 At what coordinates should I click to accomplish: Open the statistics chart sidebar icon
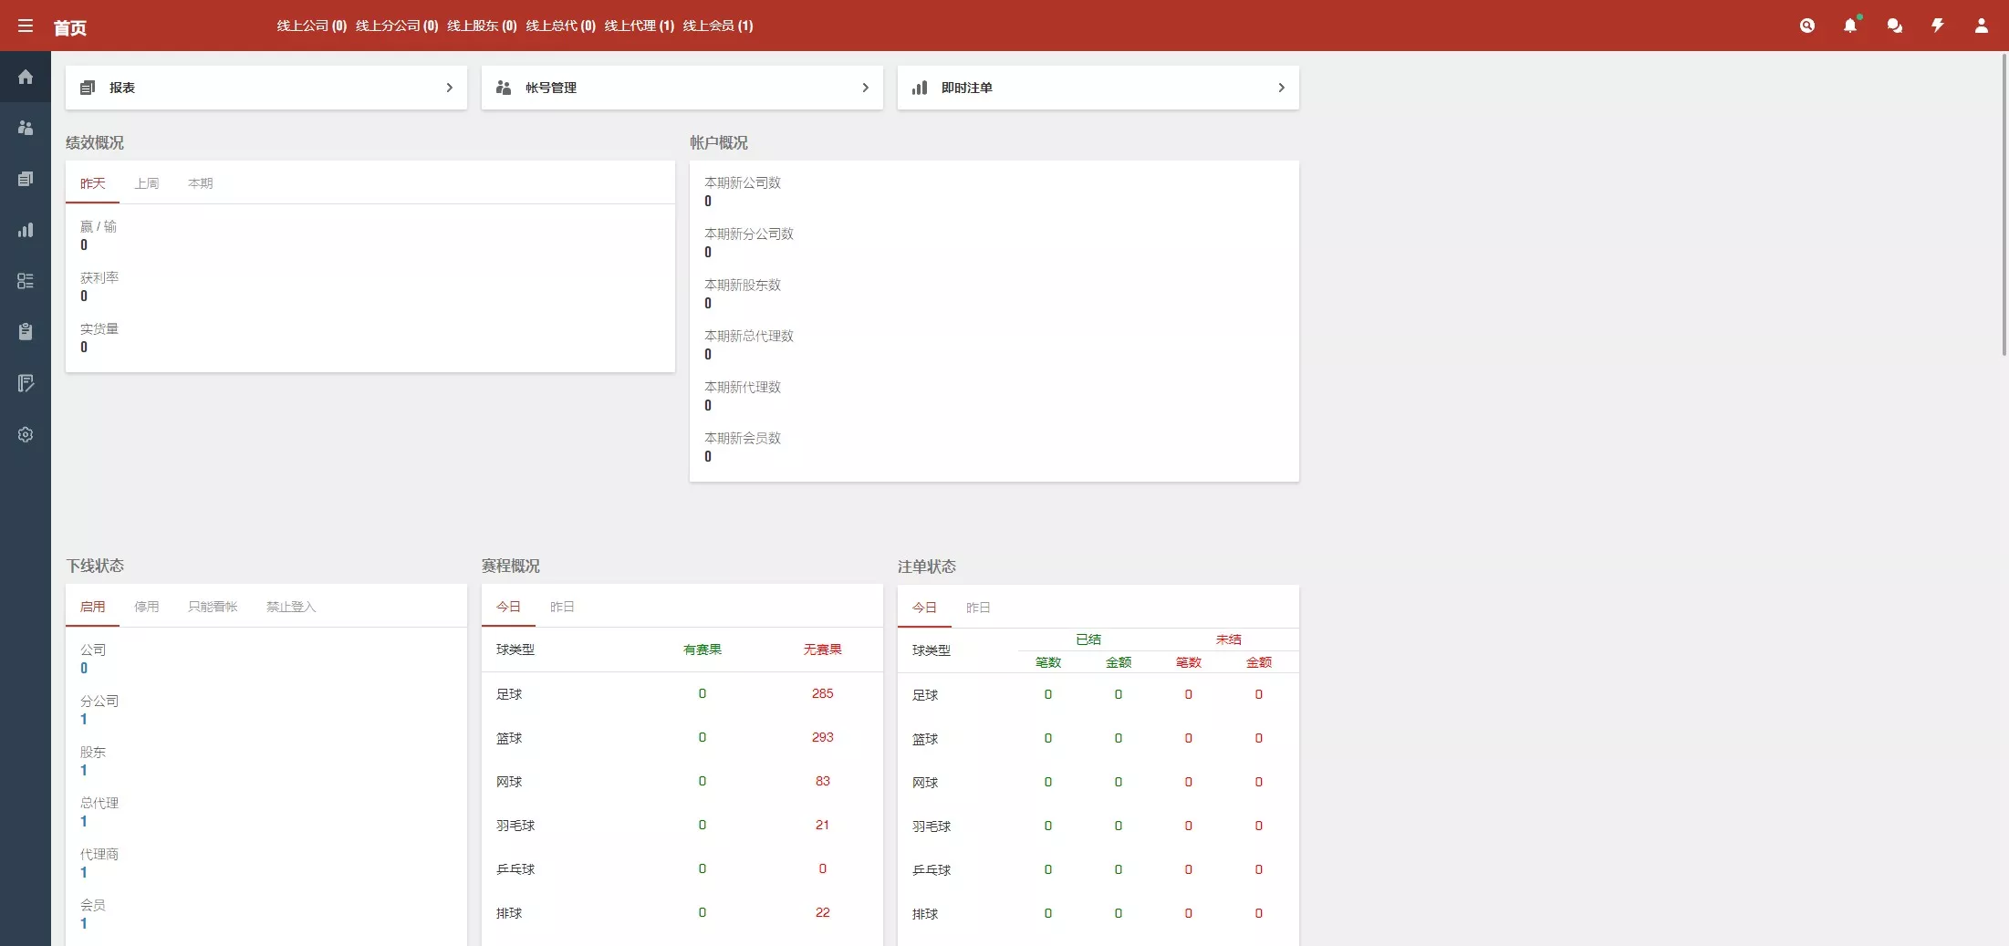click(x=25, y=230)
